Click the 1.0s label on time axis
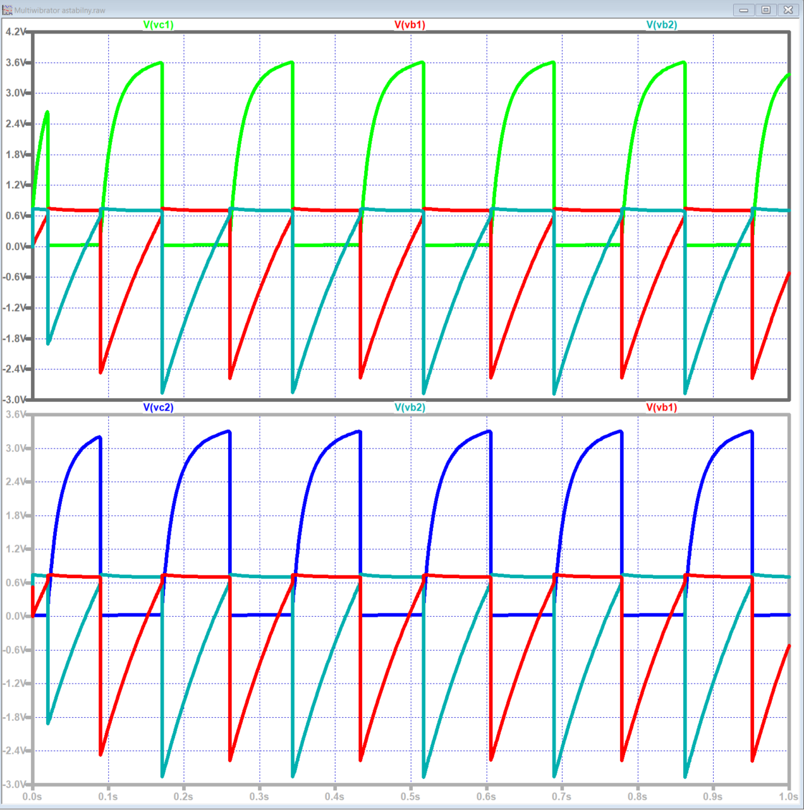Image resolution: width=804 pixels, height=810 pixels. (x=788, y=797)
